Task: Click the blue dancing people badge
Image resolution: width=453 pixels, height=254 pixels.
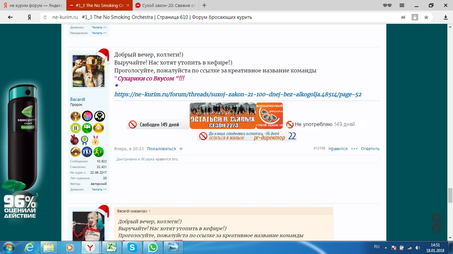Action: point(87,152)
